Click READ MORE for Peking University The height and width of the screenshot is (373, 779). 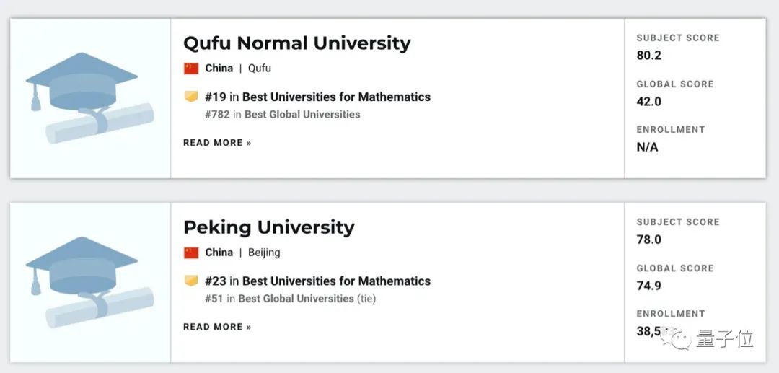click(217, 327)
